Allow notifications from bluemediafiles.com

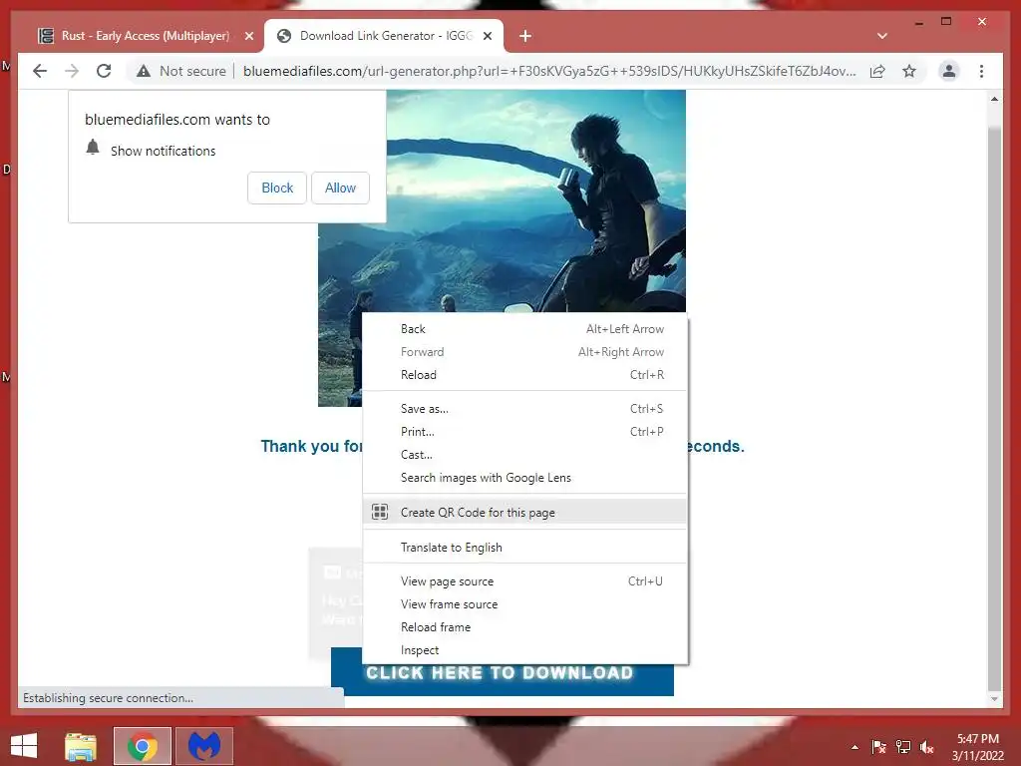pyautogui.click(x=340, y=188)
